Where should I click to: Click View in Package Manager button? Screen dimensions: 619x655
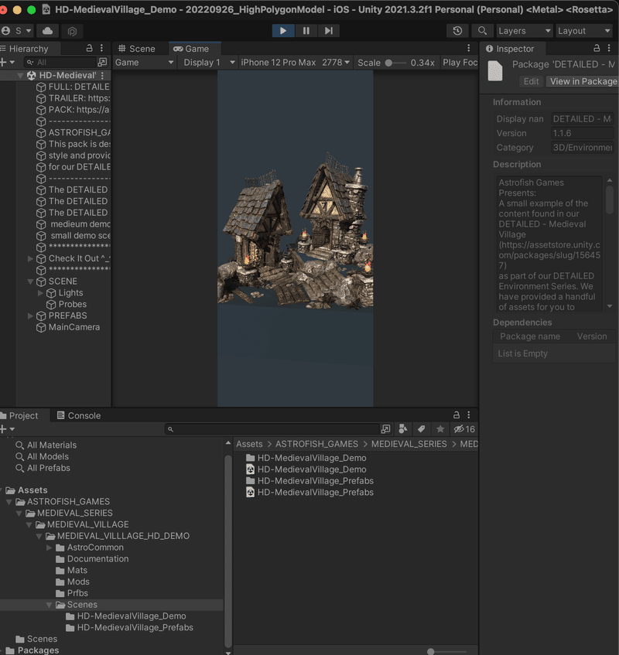[x=583, y=81]
